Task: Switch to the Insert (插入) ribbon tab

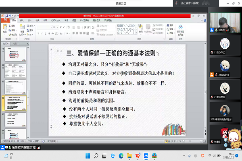Action: [22, 20]
